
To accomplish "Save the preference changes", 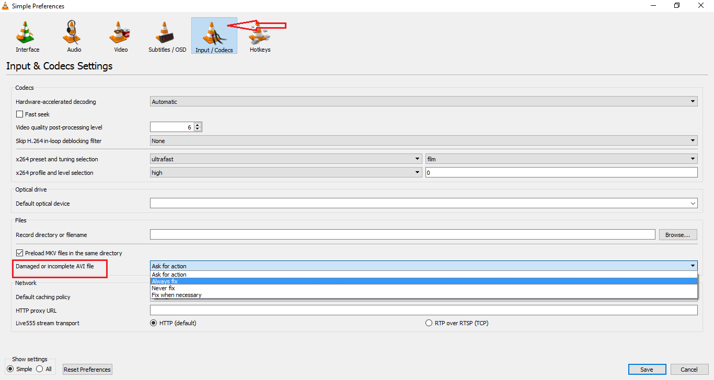I will (x=647, y=369).
